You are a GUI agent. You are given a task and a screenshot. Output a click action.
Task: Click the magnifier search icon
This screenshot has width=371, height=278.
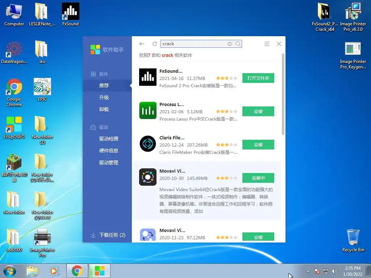pos(238,44)
